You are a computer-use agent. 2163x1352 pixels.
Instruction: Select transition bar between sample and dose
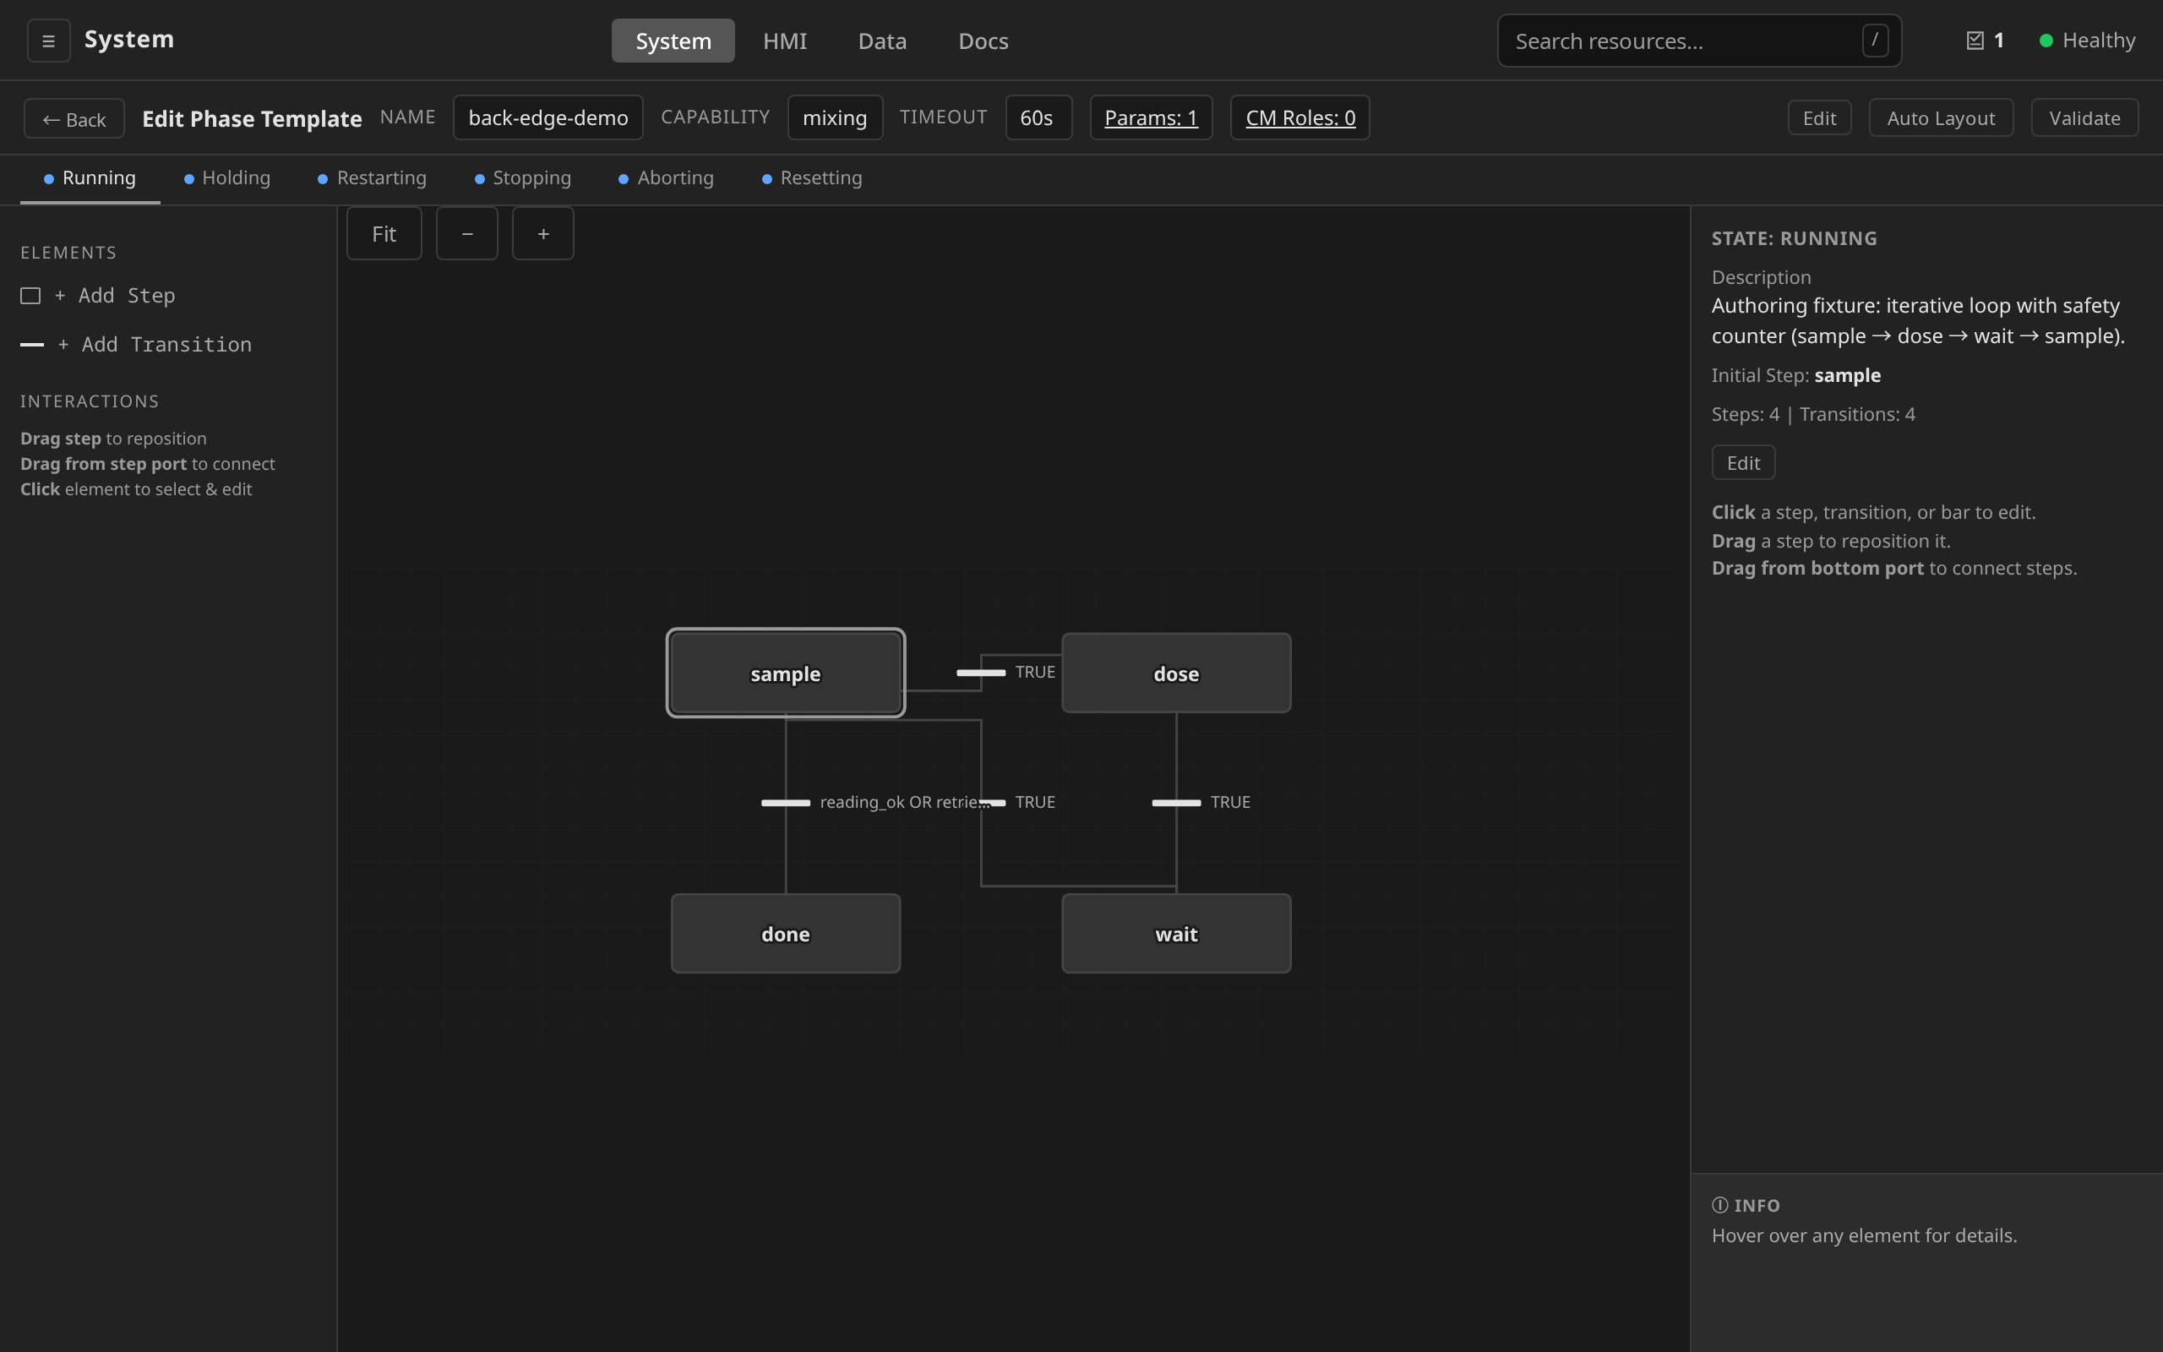(x=980, y=673)
